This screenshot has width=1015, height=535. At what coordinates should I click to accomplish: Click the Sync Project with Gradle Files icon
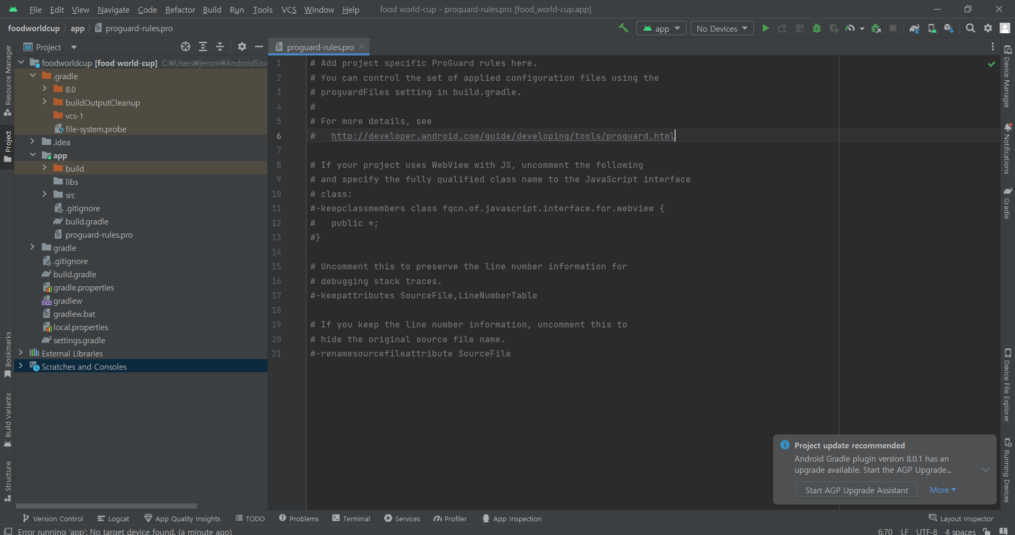tap(915, 28)
